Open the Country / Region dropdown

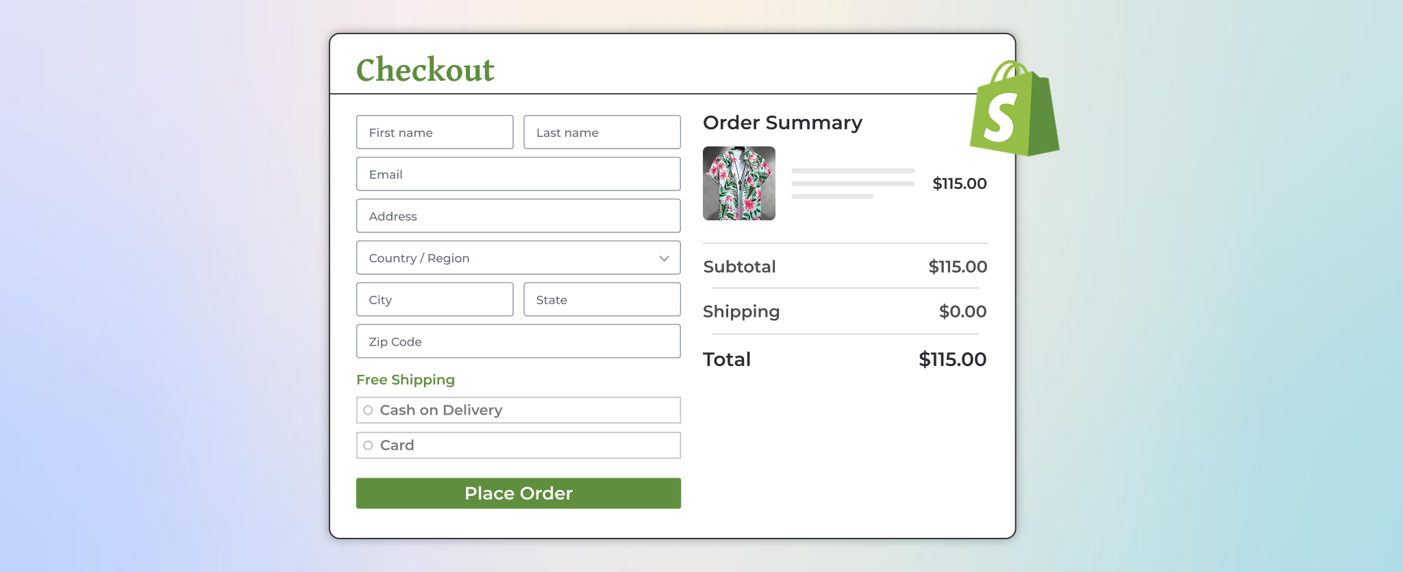(518, 258)
